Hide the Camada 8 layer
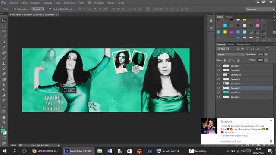Viewport: 276px width, 155px height. click(219, 70)
